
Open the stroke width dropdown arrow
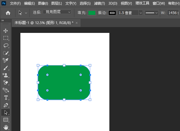141,13
